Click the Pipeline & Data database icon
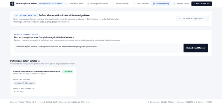This screenshot has width=222, height=104. click(x=174, y=4)
